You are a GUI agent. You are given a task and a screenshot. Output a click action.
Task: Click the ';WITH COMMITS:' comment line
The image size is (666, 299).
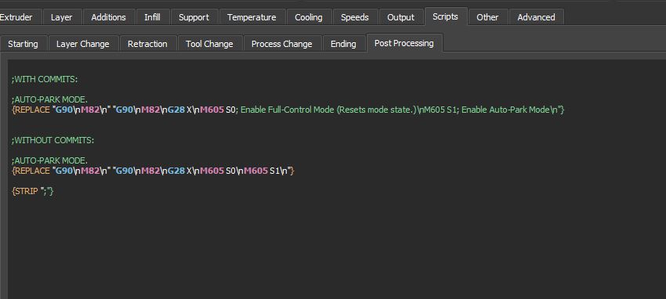pos(45,79)
